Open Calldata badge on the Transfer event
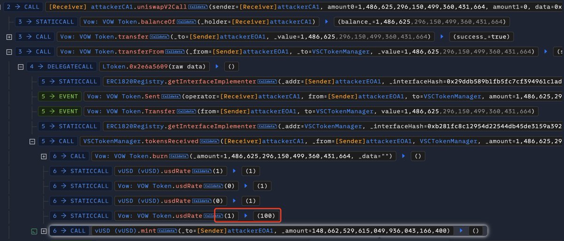The height and width of the screenshot is (241, 564). tap(186, 112)
